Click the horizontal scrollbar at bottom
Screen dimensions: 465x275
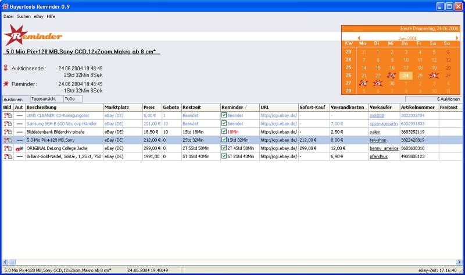(x=233, y=262)
